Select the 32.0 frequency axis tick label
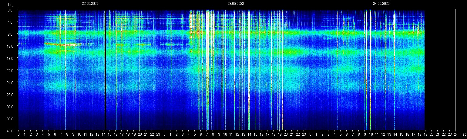This screenshot has height=139, width=467. 10,107
